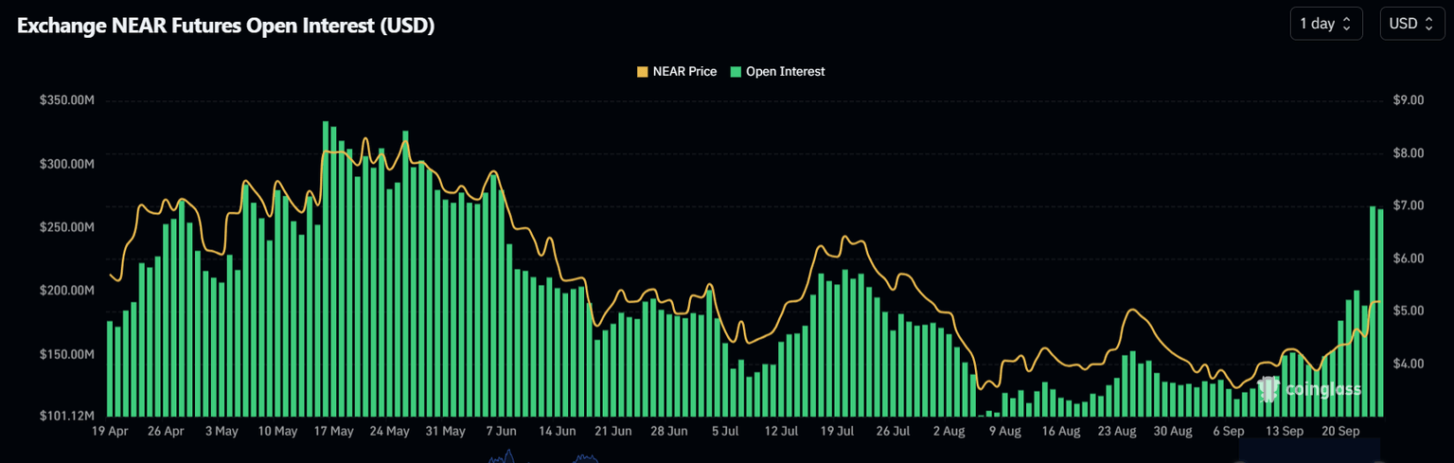
Task: Toggle the NEAR Price legend label
Action: pyautogui.click(x=684, y=71)
